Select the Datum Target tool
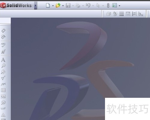Viewport: 150px width, 120px height. (3, 103)
